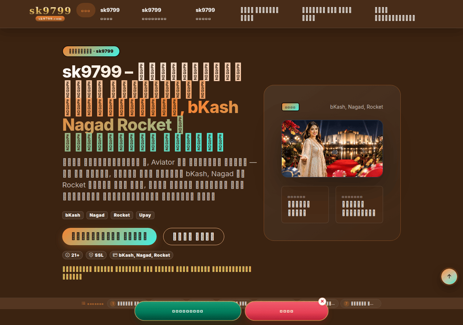Click the Rocket payment tag
The height and width of the screenshot is (325, 463).
122,215
